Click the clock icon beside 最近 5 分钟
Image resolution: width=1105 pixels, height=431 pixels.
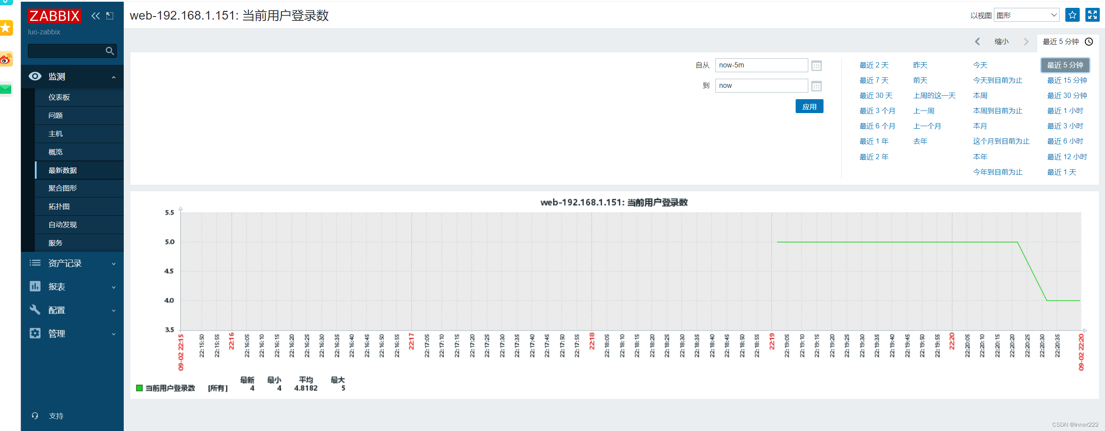coord(1089,41)
